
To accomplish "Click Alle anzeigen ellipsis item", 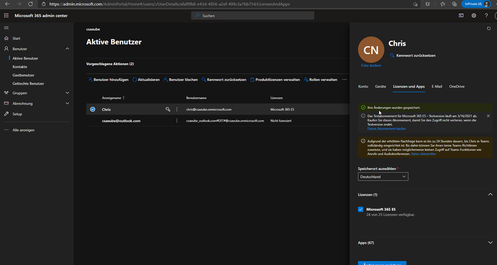I will tap(20, 130).
